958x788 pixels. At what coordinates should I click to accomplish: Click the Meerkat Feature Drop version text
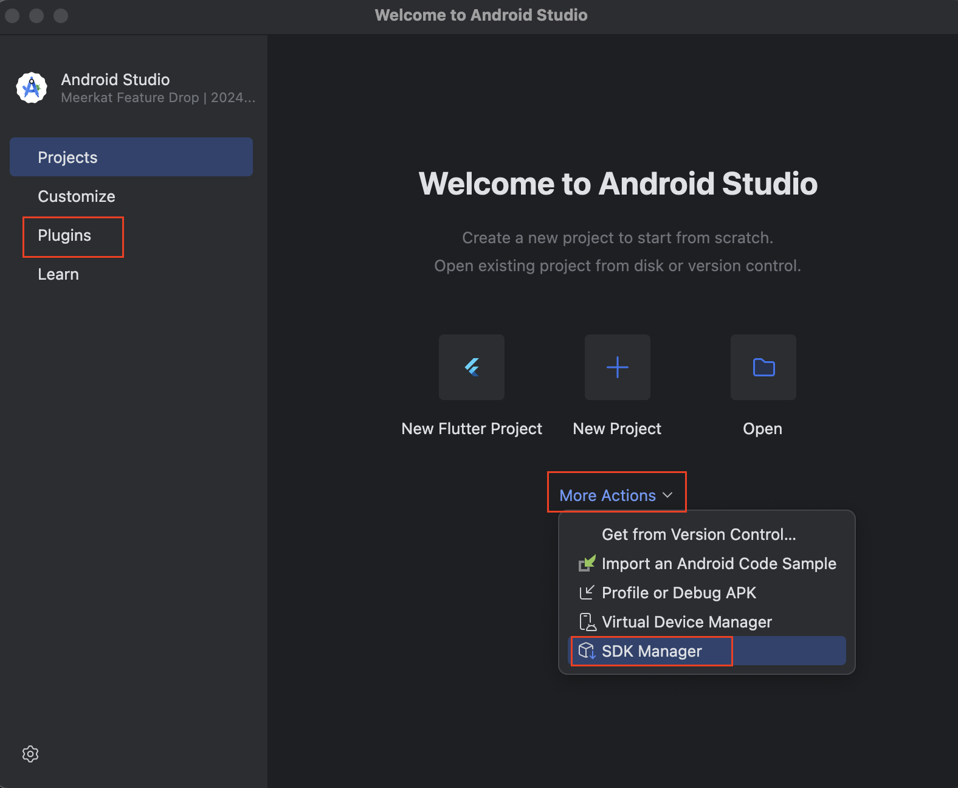coord(158,97)
